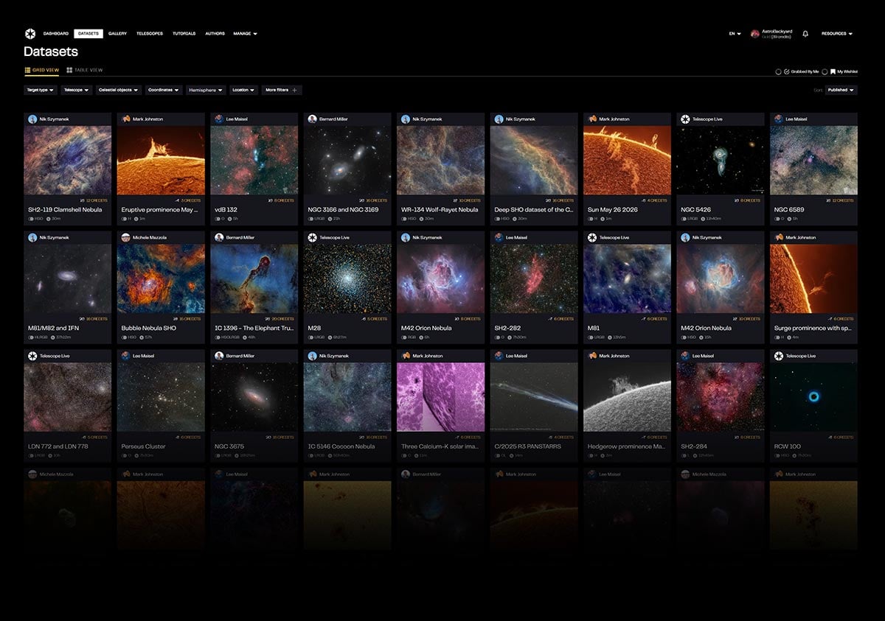Open the NGC 3675 dataset title
The width and height of the screenshot is (885, 621).
coord(230,446)
